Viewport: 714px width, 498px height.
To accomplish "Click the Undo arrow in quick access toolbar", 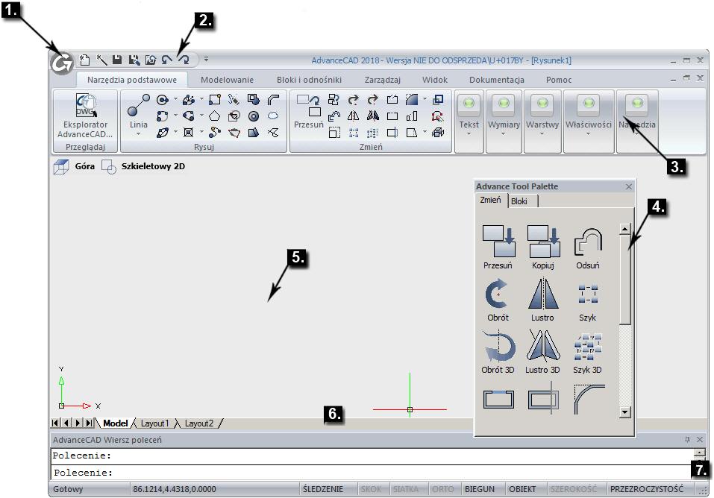I will tap(166, 60).
